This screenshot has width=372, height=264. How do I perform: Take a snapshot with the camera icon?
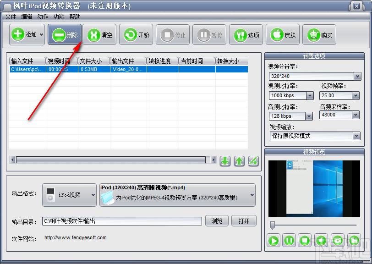pos(338,241)
